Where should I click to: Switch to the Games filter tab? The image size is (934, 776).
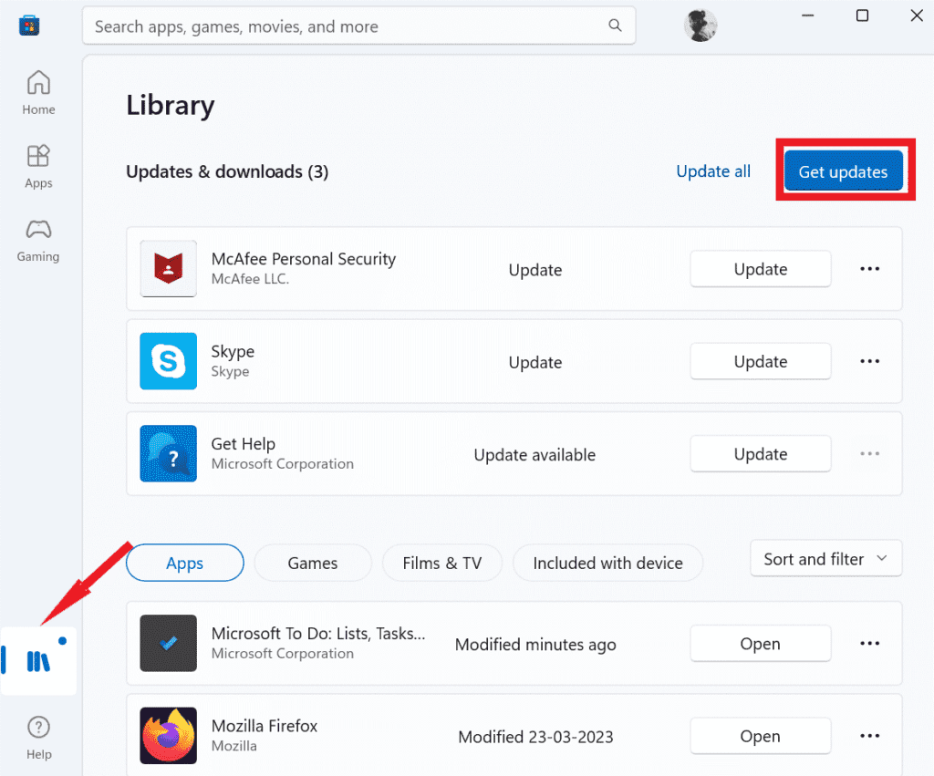click(x=313, y=563)
